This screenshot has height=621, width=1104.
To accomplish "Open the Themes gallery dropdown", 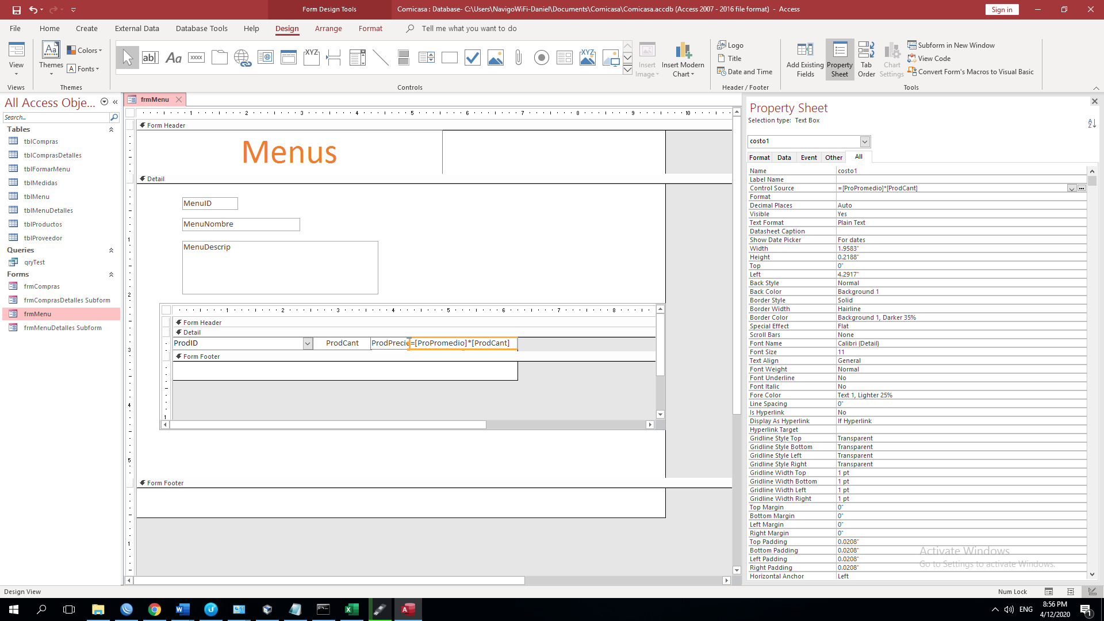I will pos(51,74).
